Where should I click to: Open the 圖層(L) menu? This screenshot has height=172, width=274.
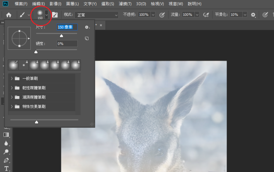[72, 4]
